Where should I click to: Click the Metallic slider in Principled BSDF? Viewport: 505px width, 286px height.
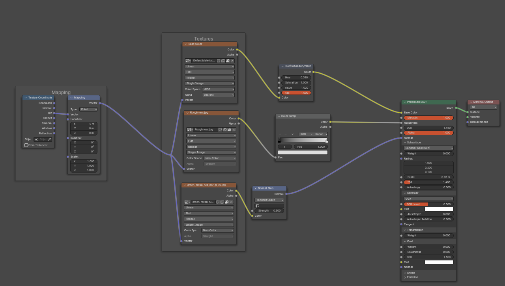[428, 118]
